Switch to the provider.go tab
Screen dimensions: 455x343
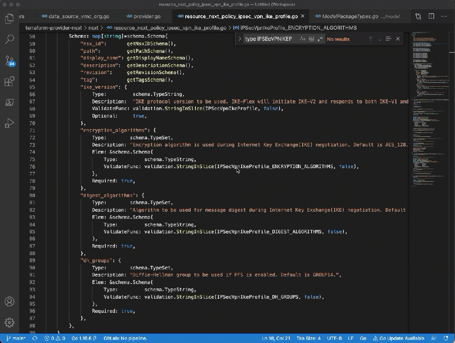(x=144, y=16)
